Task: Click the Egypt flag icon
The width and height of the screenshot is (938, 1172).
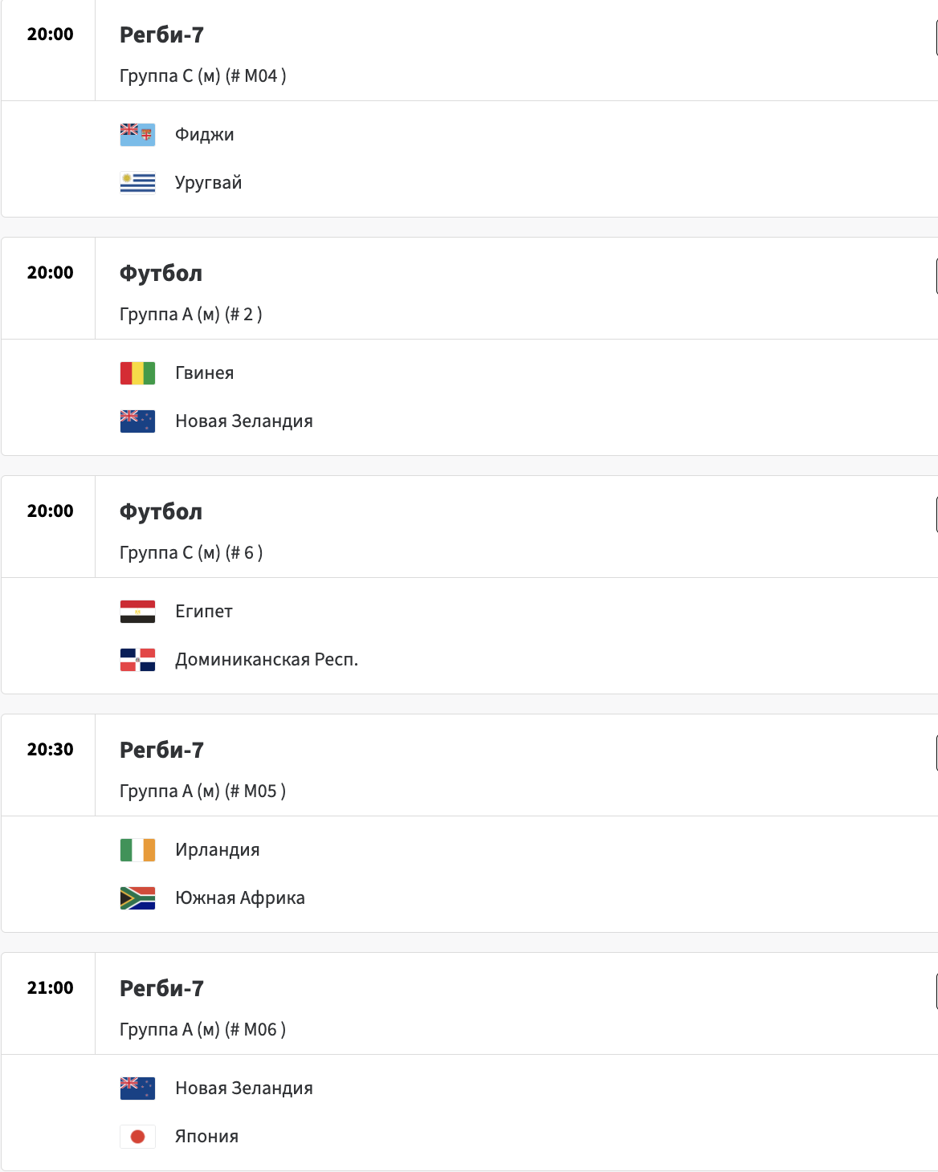Action: point(137,612)
